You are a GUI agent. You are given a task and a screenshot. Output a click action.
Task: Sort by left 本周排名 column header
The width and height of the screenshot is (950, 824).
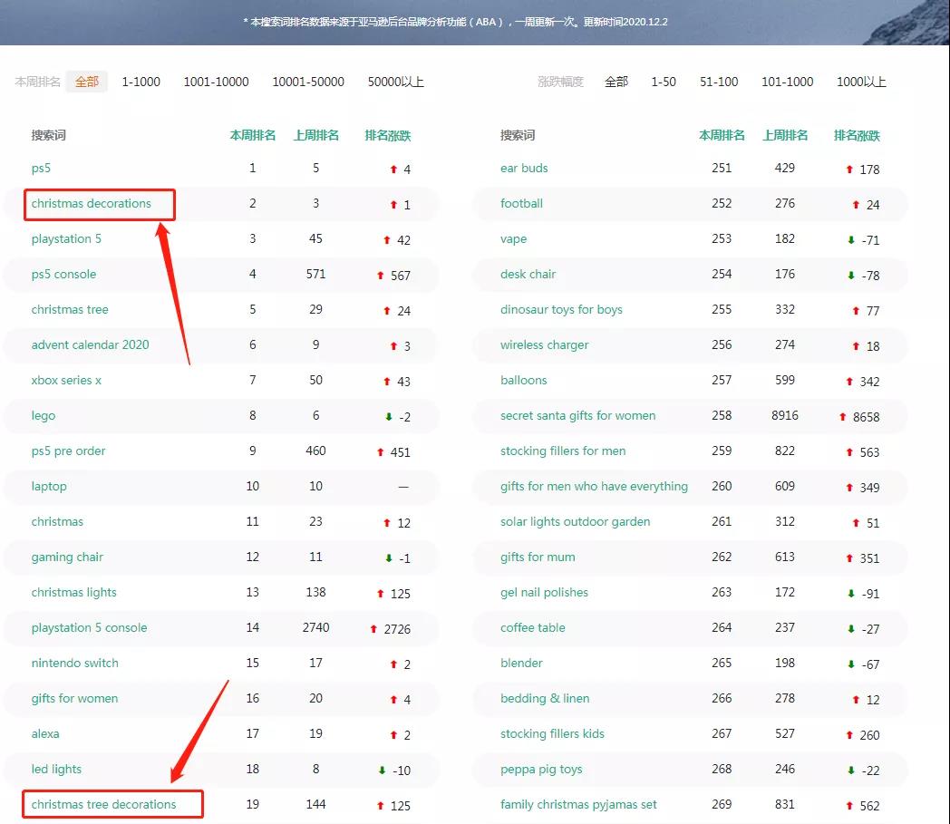tap(253, 135)
